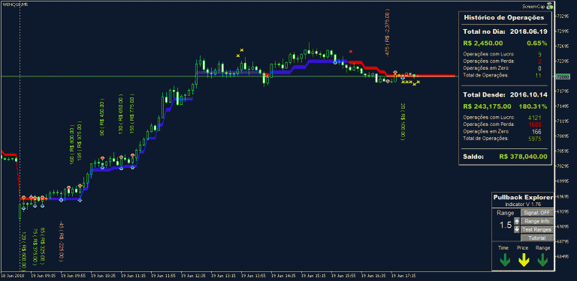Click the red X marker above the red trend line
This screenshot has height=281, width=577.
pos(351,52)
